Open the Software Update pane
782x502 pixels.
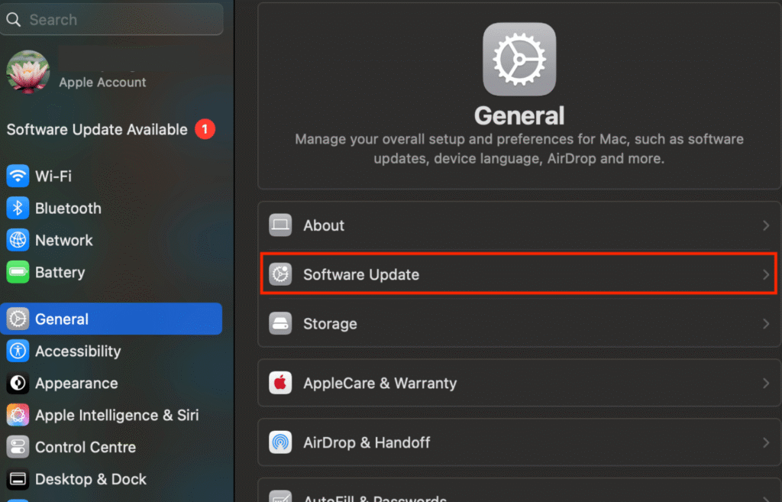[x=519, y=274]
